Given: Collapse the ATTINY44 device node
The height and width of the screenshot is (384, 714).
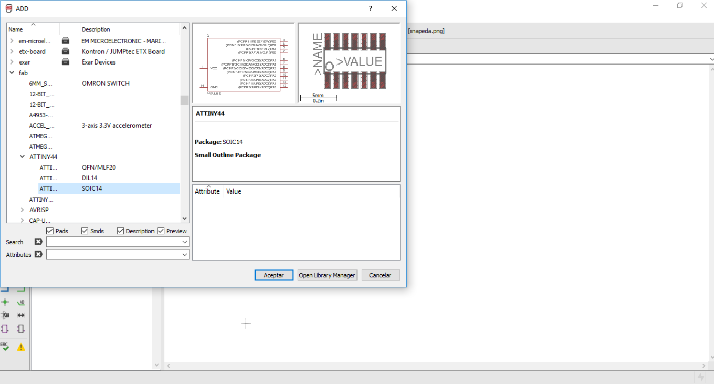Looking at the screenshot, I should click(x=22, y=157).
